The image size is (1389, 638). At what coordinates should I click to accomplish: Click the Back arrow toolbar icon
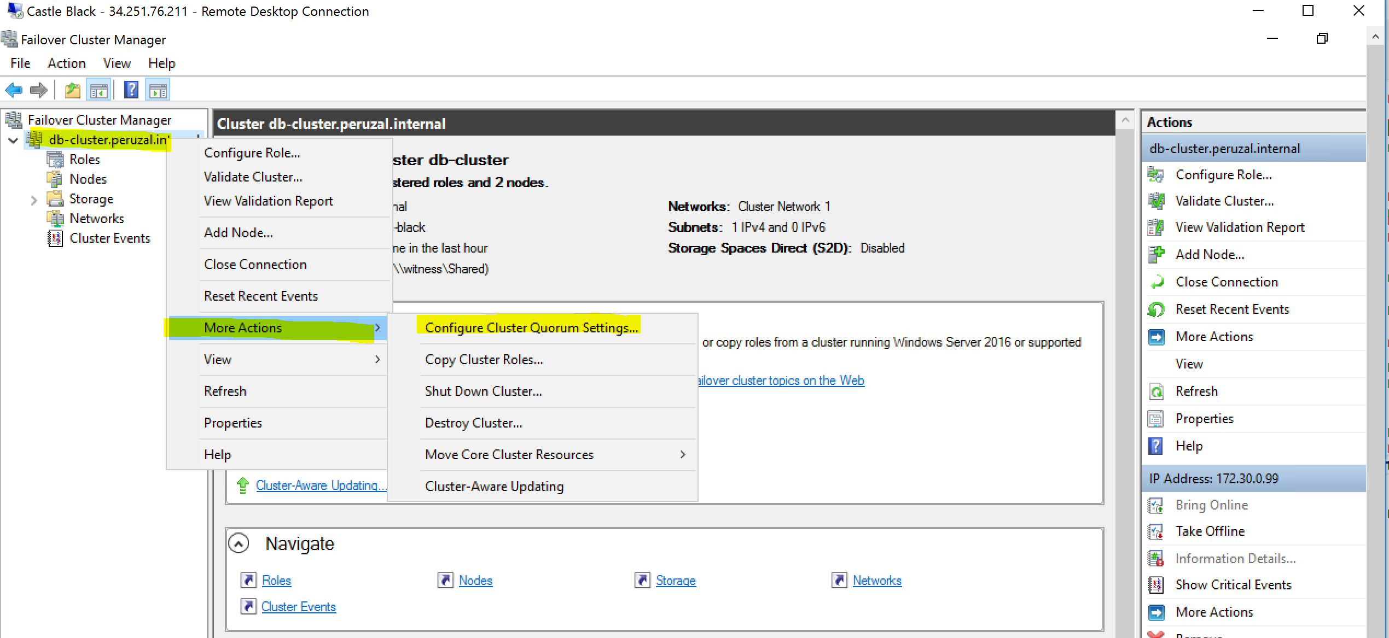pos(14,90)
